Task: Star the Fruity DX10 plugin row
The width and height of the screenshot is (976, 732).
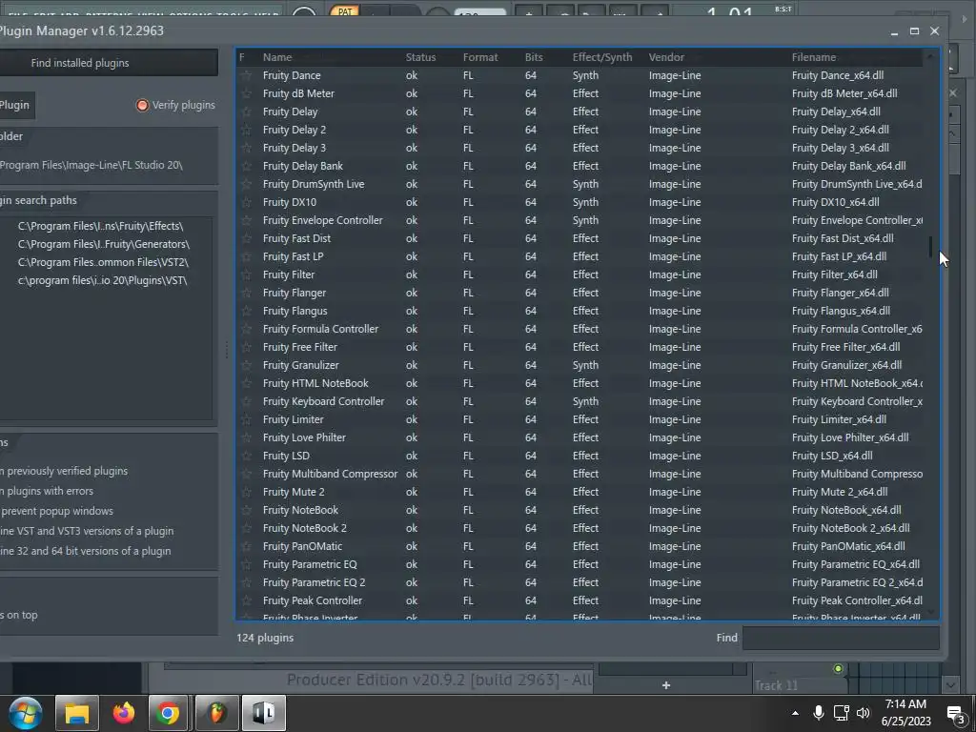Action: [x=247, y=202]
